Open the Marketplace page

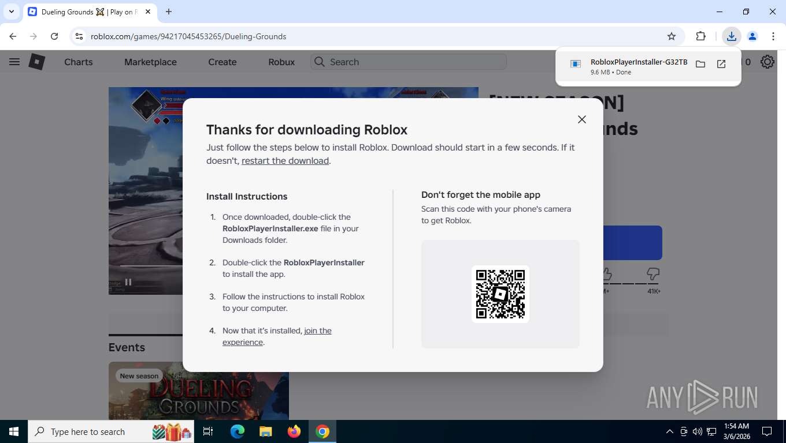pos(150,62)
